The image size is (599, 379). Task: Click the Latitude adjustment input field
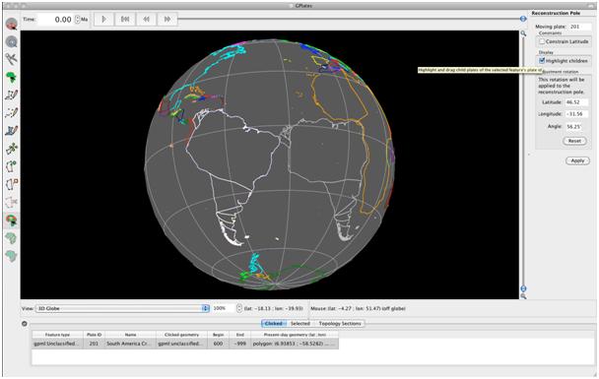point(576,102)
